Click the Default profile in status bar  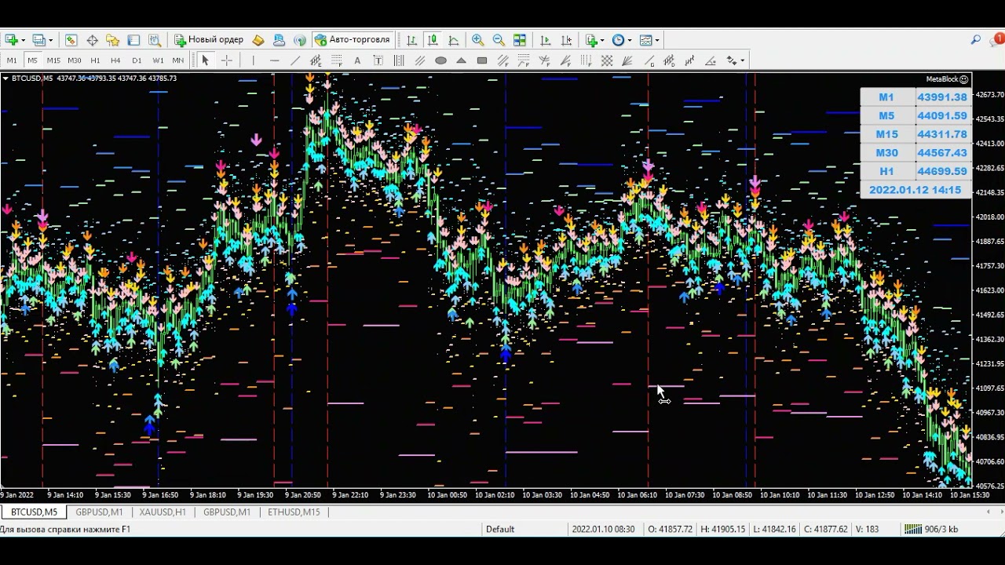(500, 529)
